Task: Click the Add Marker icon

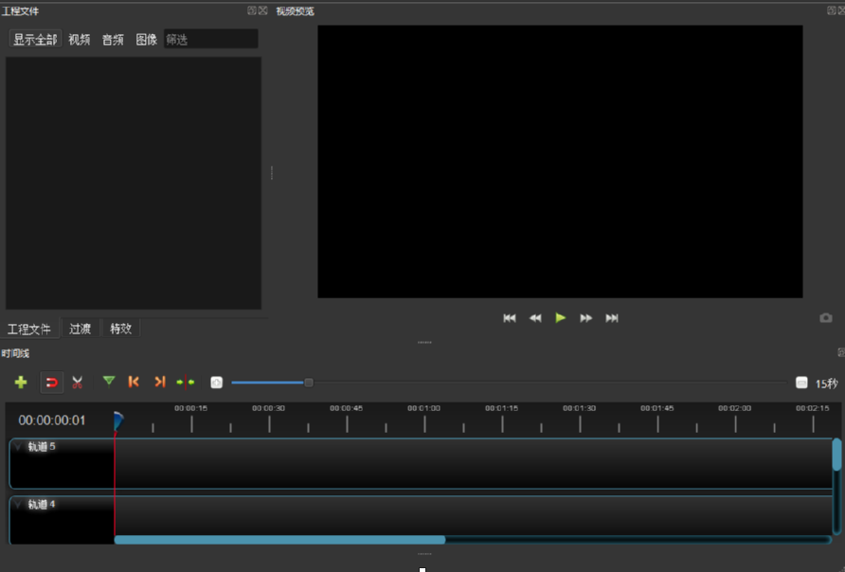Action: pyautogui.click(x=108, y=382)
